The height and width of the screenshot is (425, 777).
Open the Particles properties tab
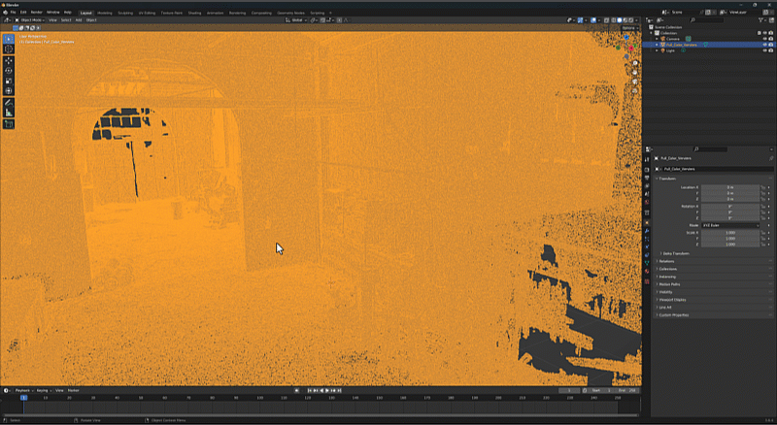[647, 239]
